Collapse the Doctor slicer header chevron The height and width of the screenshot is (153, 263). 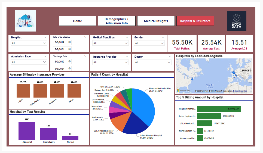coord(170,56)
